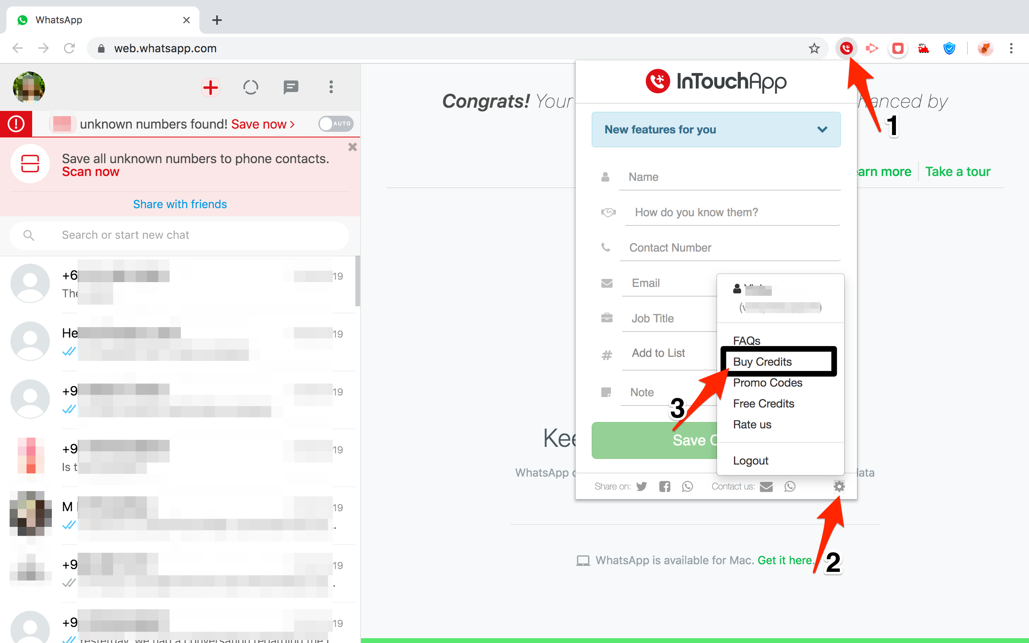Image resolution: width=1029 pixels, height=643 pixels.
Task: Click the Scan now link
Action: (x=90, y=172)
